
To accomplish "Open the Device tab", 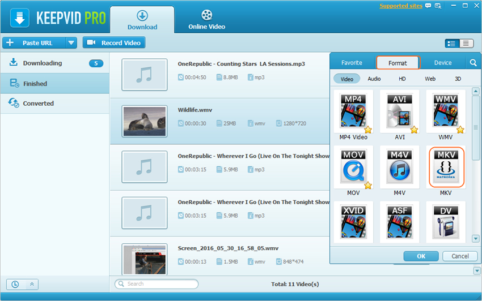I will (x=443, y=63).
